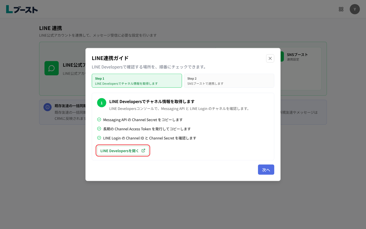The height and width of the screenshot is (229, 366).
Task: Click heading LINE Developersでチャネル情報を取得します
Action: [x=152, y=102]
